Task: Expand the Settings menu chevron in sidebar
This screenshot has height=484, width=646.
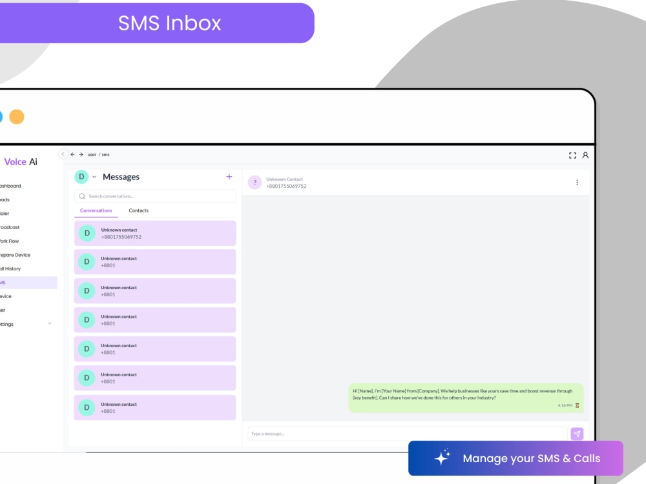Action: coord(50,323)
